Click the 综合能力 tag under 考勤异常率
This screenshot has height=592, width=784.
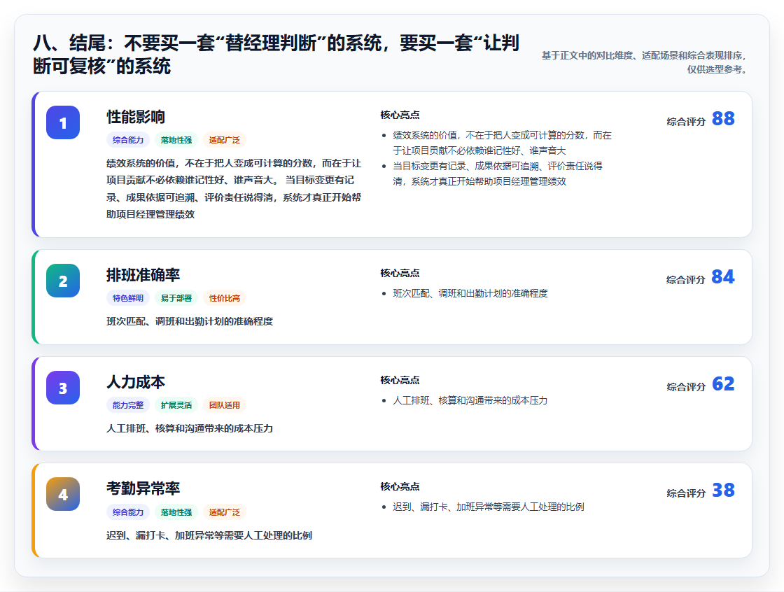tap(128, 512)
